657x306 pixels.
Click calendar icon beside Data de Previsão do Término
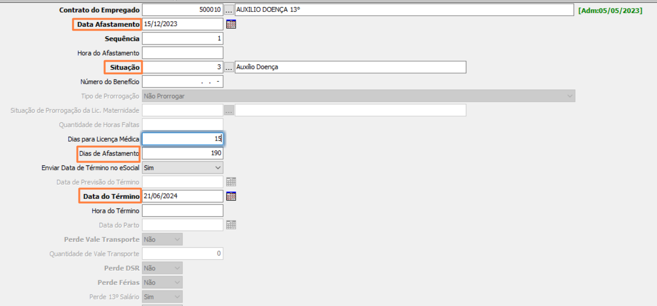tap(231, 182)
